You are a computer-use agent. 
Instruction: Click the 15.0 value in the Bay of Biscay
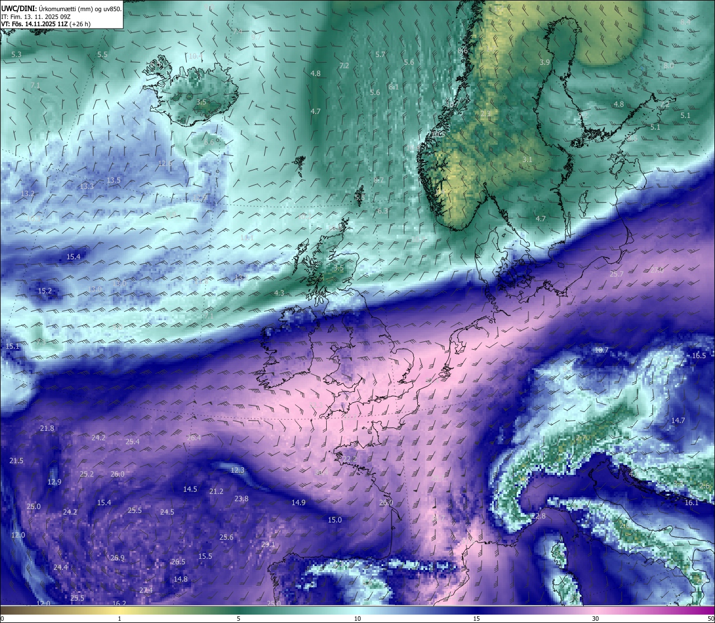(335, 520)
